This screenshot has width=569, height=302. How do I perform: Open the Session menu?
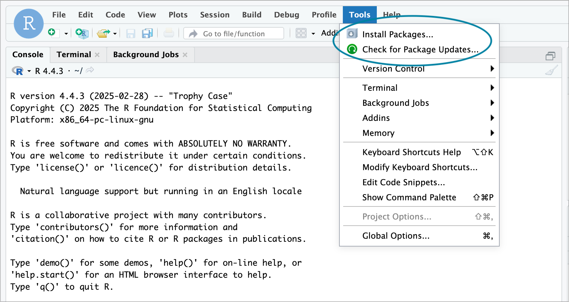point(215,15)
